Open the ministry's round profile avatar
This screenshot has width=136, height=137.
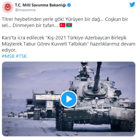(8, 7)
